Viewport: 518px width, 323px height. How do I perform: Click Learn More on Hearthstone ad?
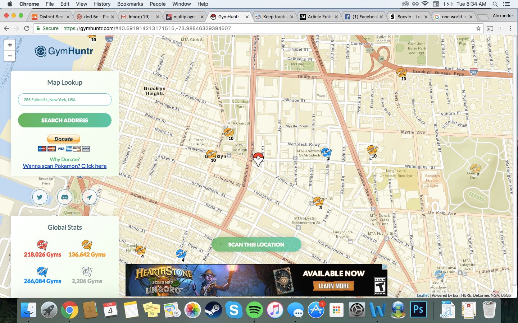(x=333, y=286)
